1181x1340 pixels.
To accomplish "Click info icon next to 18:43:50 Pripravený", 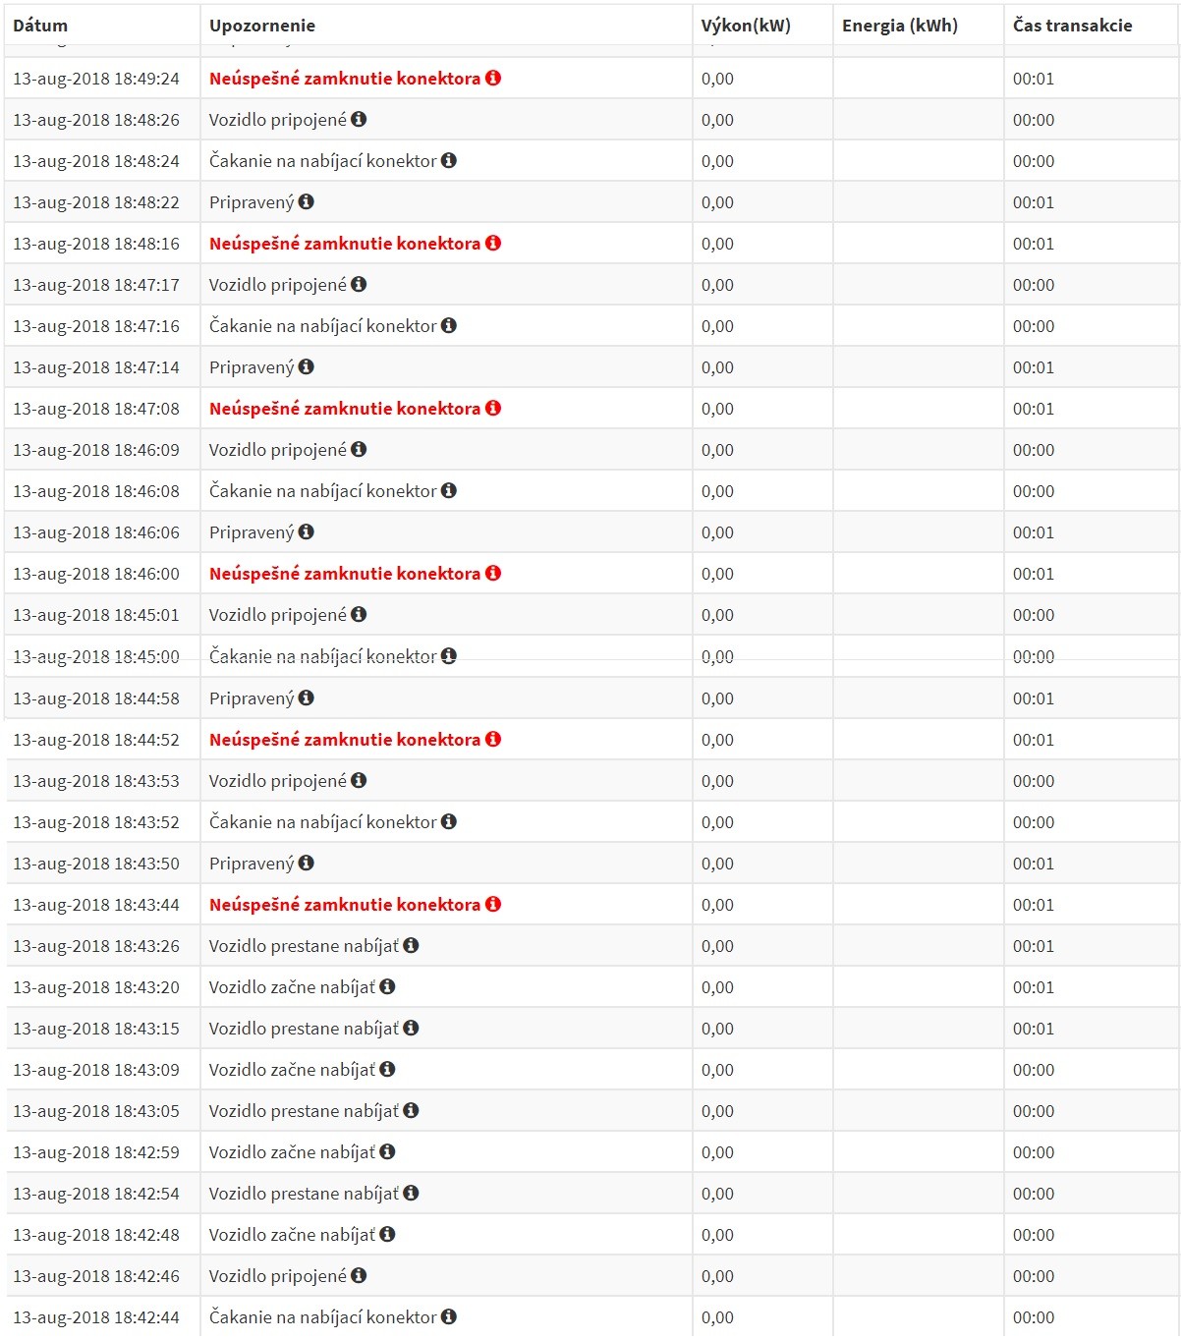I will tap(307, 863).
